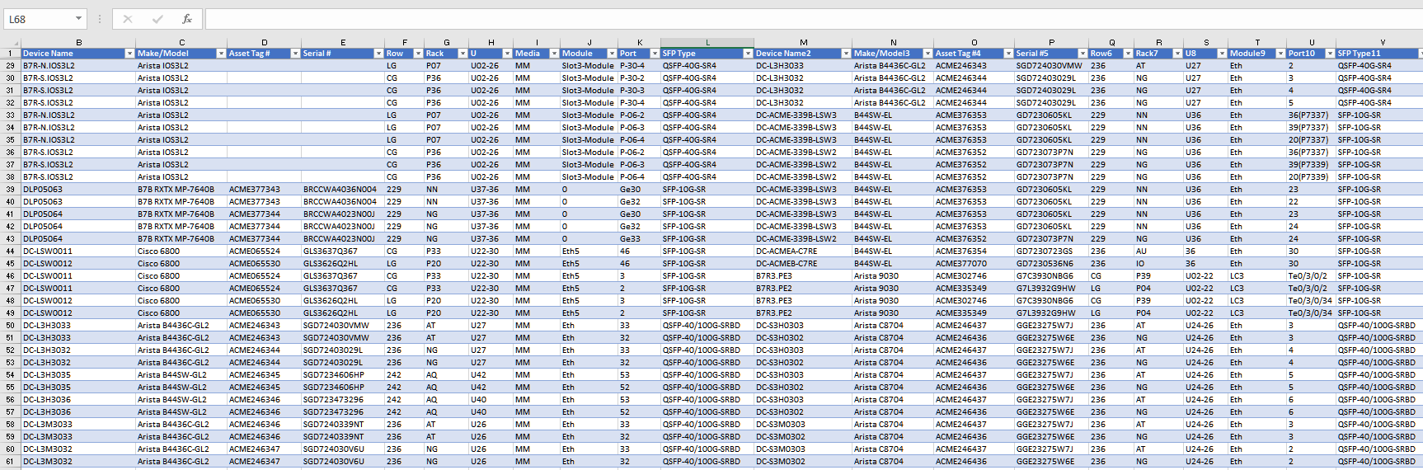Image resolution: width=1423 pixels, height=470 pixels.
Task: Select column B header
Action: 78,42
